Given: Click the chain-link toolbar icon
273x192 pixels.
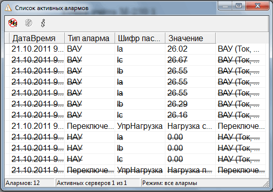Looking at the screenshot, I should tap(43, 23).
